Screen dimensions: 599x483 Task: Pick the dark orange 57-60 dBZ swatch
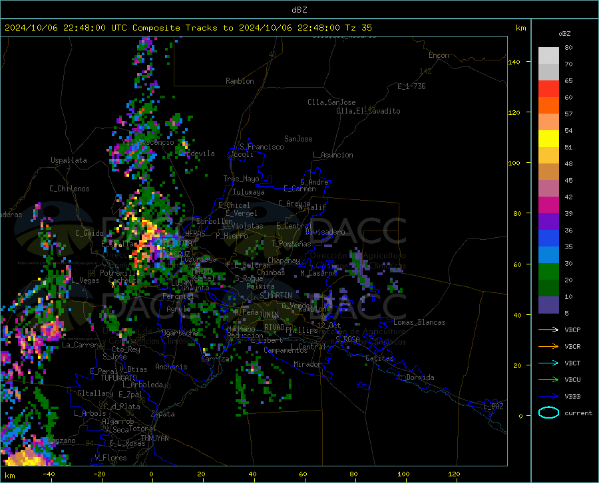pos(548,106)
